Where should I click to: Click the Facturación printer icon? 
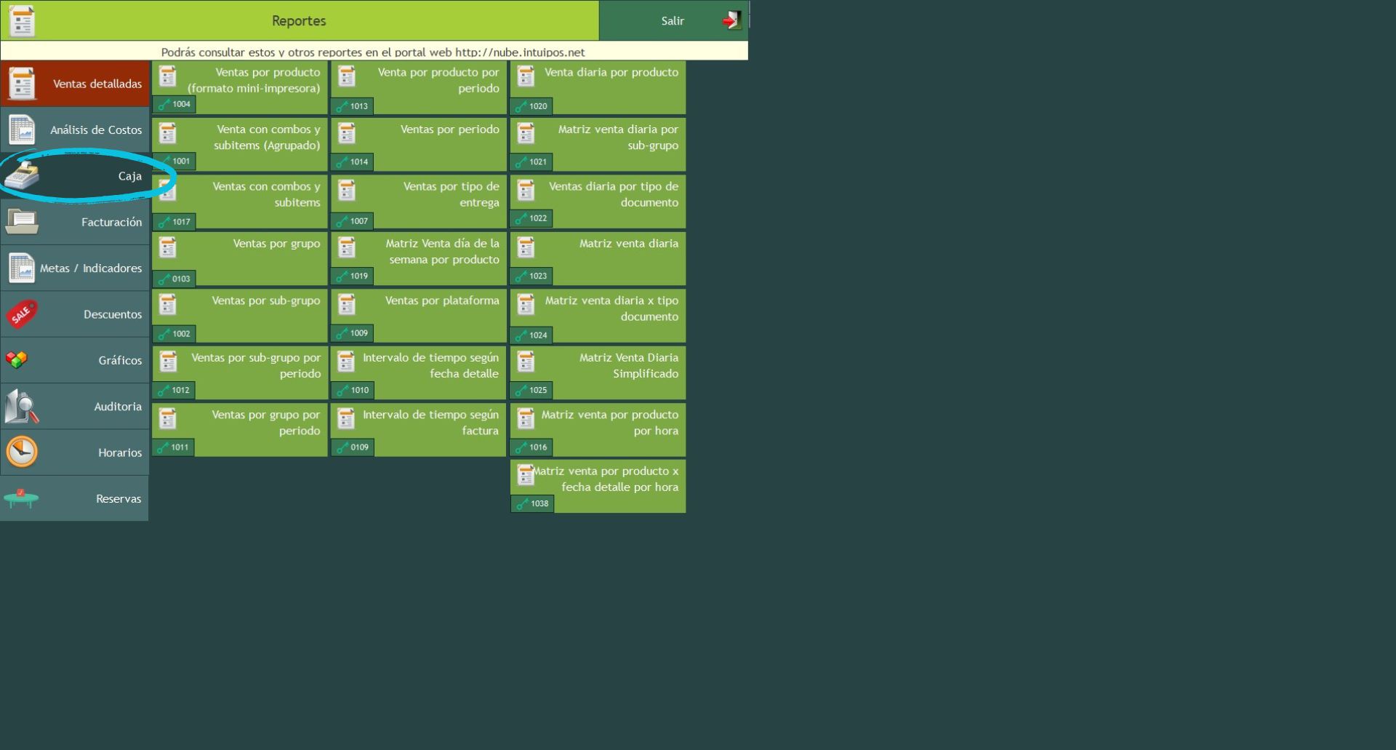coord(22,222)
